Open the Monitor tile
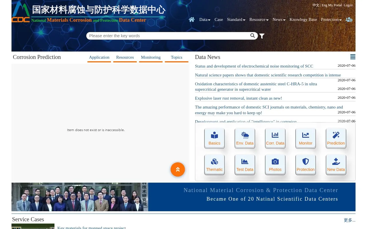Viewport: 367px width, 229px height. (x=306, y=138)
